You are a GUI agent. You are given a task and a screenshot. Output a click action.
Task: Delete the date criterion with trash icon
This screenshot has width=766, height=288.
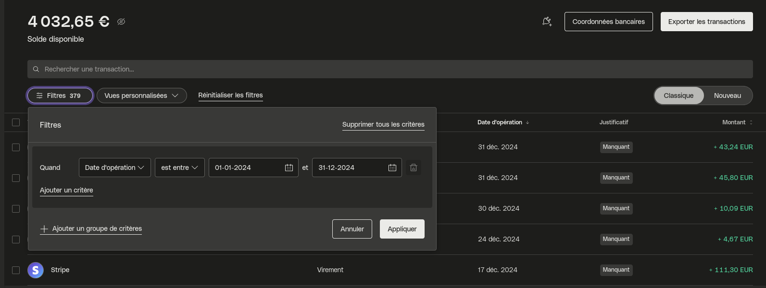(414, 168)
